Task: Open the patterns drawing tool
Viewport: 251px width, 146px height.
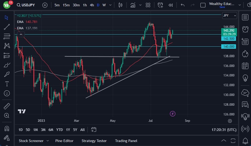Action: [x=7, y=46]
